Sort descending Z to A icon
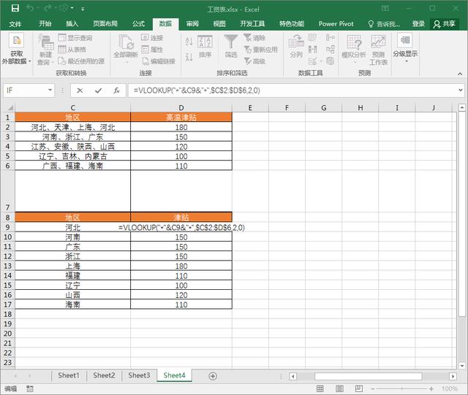This screenshot has width=468, height=395. coord(189,57)
